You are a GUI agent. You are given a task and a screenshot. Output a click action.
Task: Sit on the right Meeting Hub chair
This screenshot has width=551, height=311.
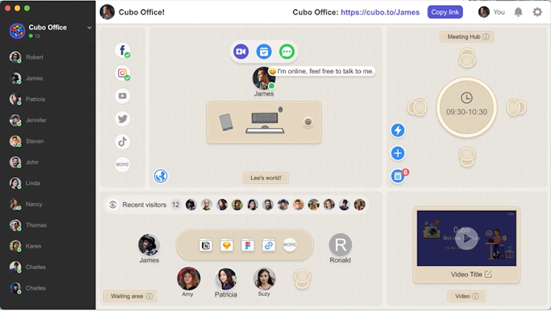tap(516, 107)
